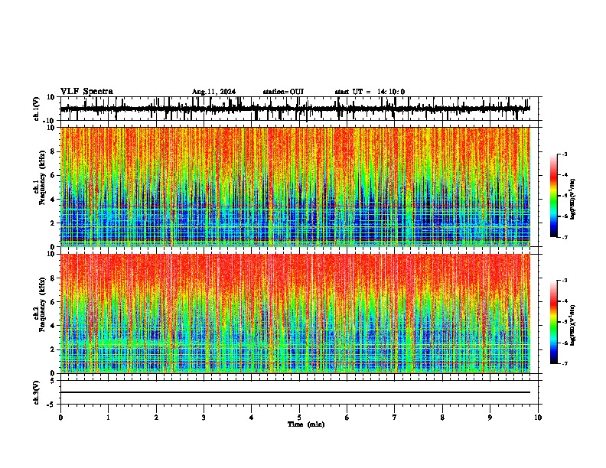Screen dimensions: 606x468
Task: Click the ch.2 spectrogram color scale bar
Action: (553, 322)
